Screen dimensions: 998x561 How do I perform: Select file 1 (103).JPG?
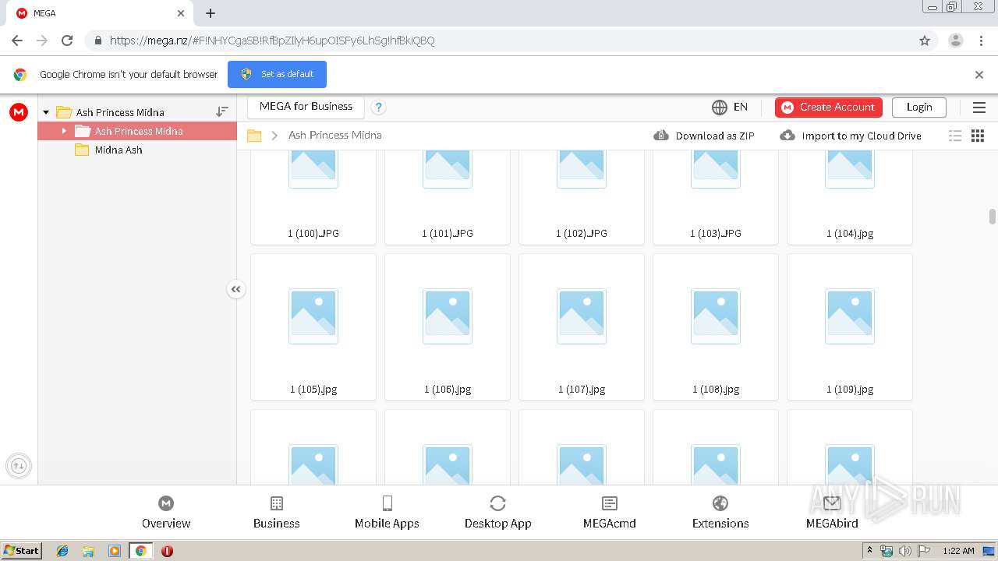[x=716, y=198]
